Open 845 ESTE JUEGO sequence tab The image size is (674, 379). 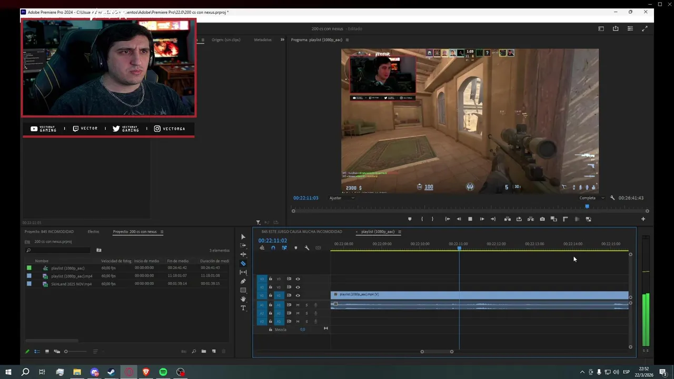[x=302, y=232]
